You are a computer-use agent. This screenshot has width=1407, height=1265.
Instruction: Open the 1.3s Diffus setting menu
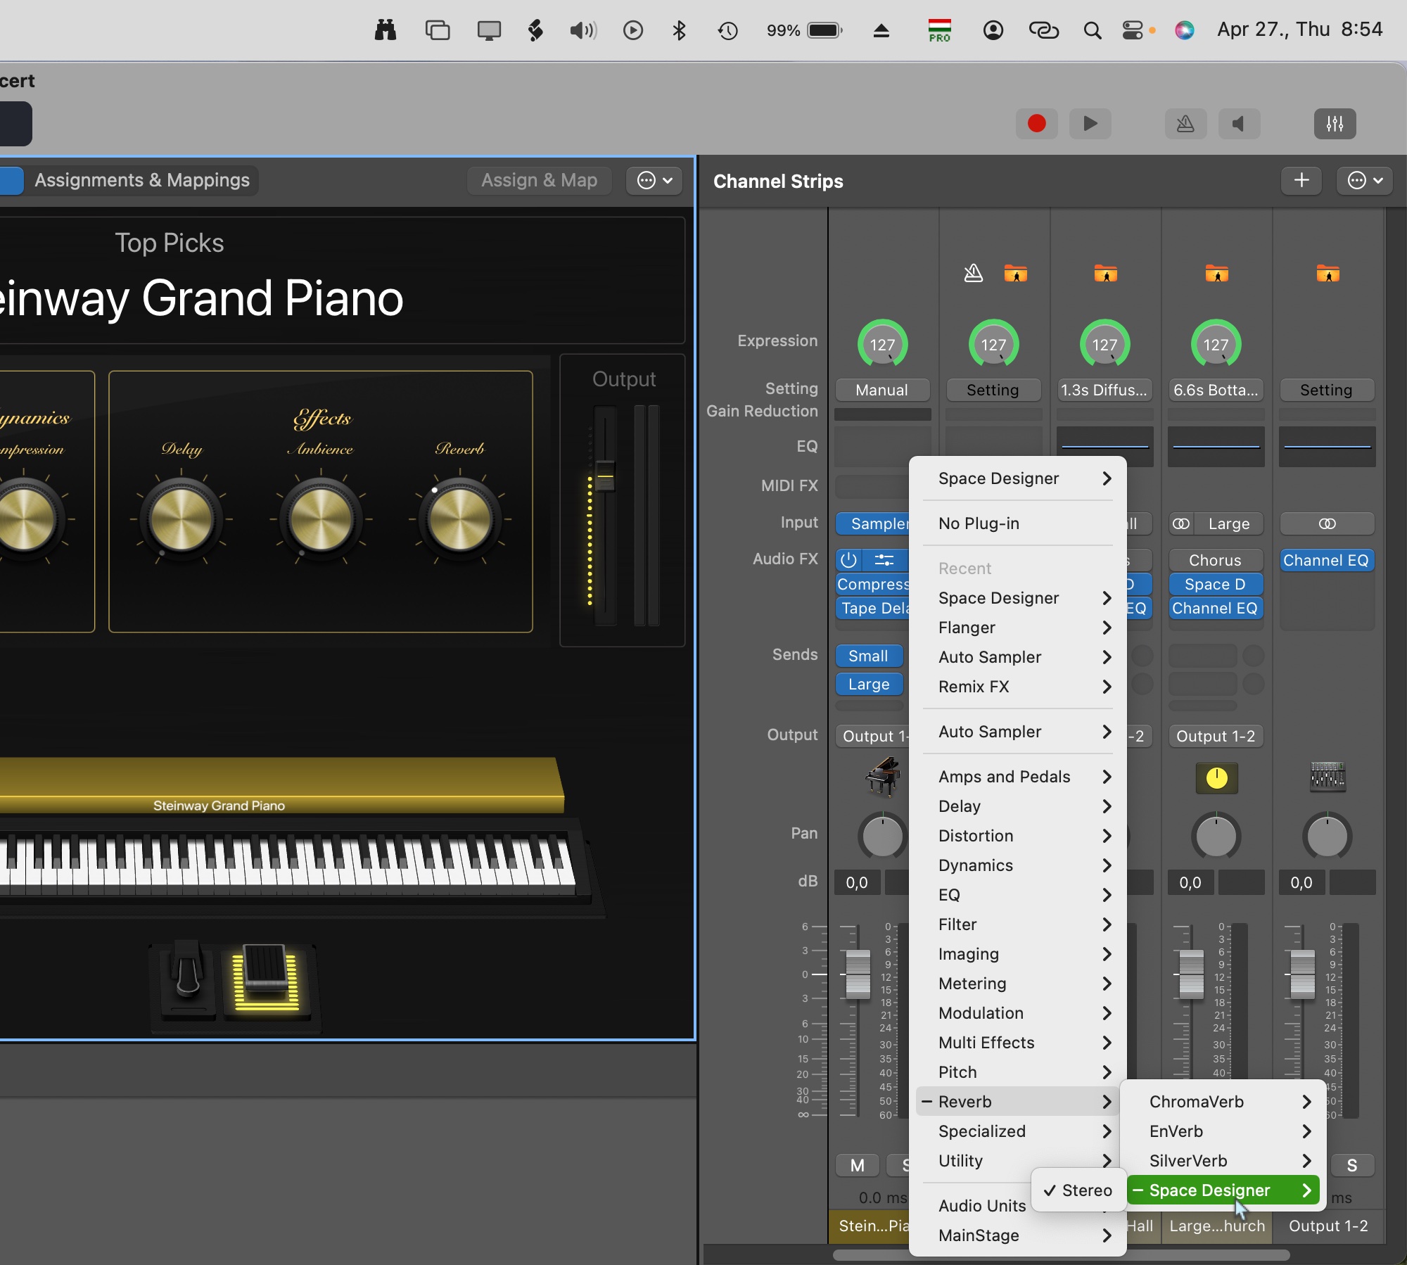point(1104,390)
